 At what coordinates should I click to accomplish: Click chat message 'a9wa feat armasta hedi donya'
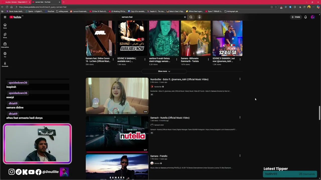coord(24,118)
